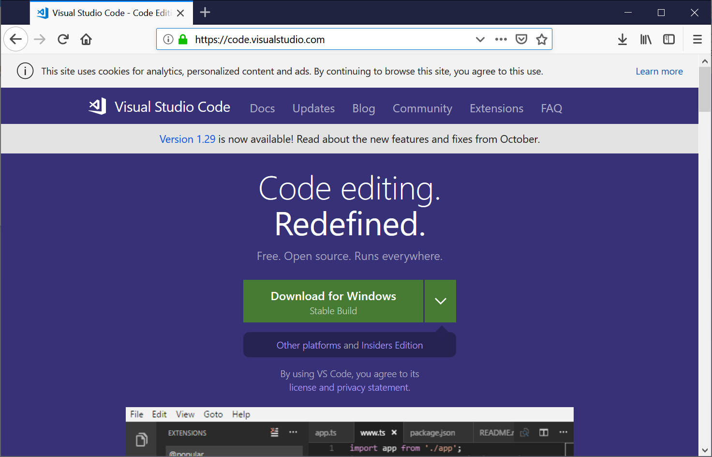Click the cookie notice info icon
Viewport: 712px width, 457px height.
click(x=25, y=71)
